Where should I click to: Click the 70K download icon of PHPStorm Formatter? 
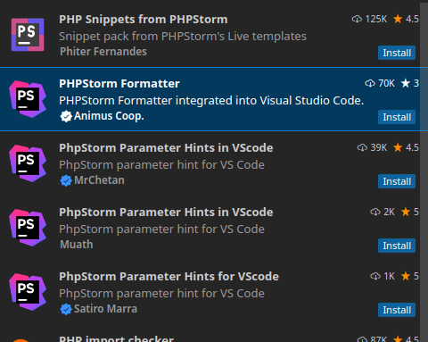tap(370, 83)
